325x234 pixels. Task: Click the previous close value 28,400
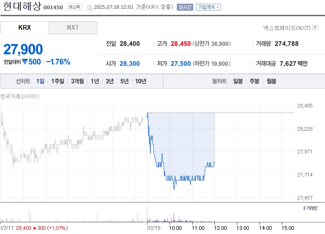click(130, 44)
